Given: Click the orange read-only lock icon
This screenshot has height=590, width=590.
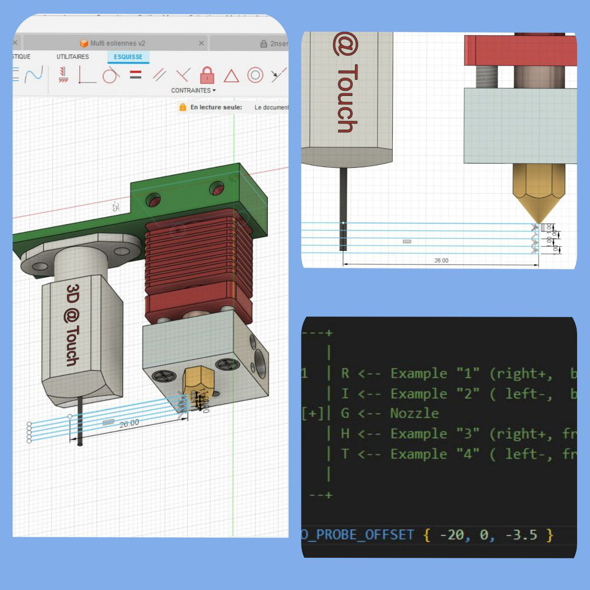Looking at the screenshot, I should (x=183, y=107).
